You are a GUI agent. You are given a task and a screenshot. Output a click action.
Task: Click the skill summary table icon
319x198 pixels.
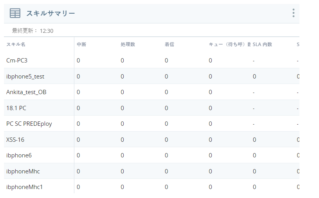15,13
